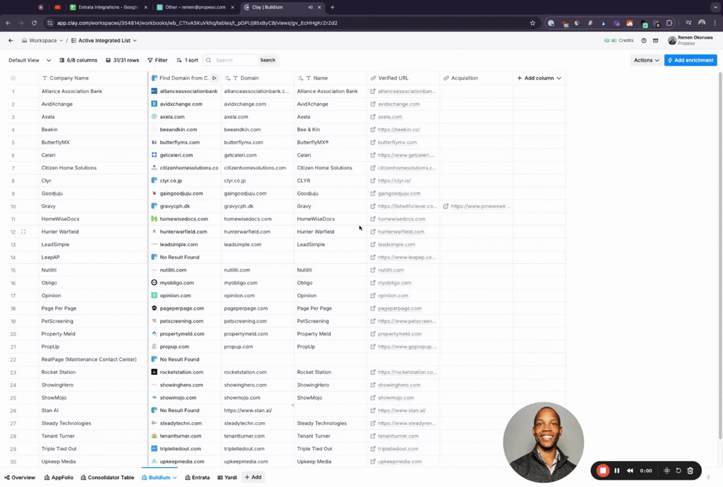Expand the Default View dropdown
723x487 pixels.
(28, 61)
